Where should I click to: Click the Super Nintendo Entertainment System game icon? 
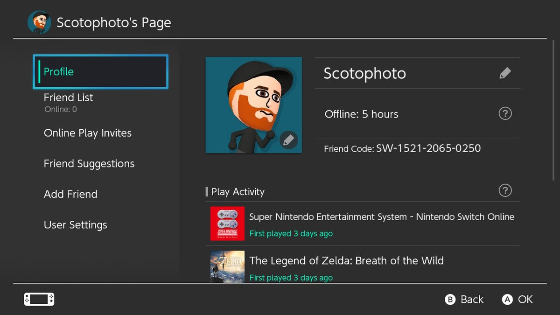(227, 224)
